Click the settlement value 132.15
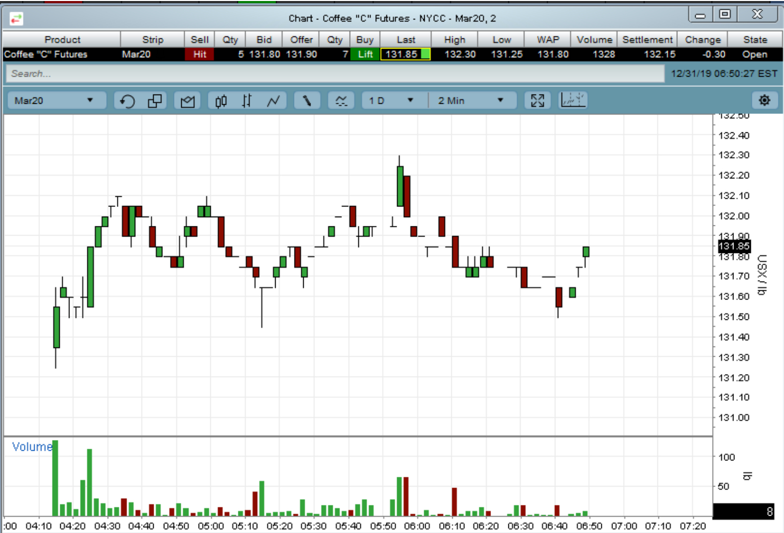Screen dimensions: 784x533 pyautogui.click(x=659, y=54)
